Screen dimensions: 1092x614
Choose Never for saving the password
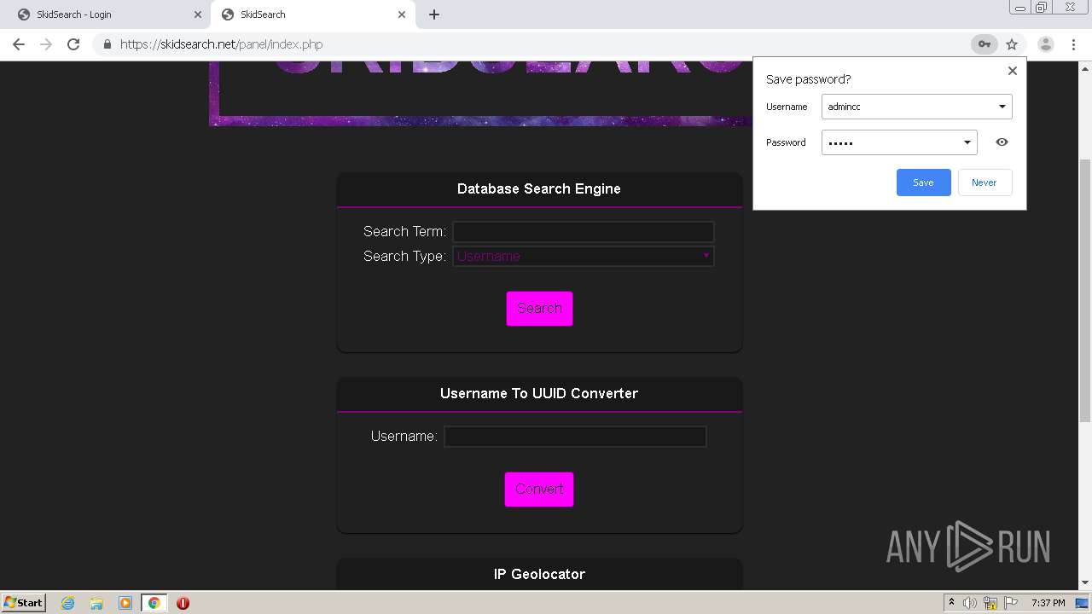(x=985, y=182)
